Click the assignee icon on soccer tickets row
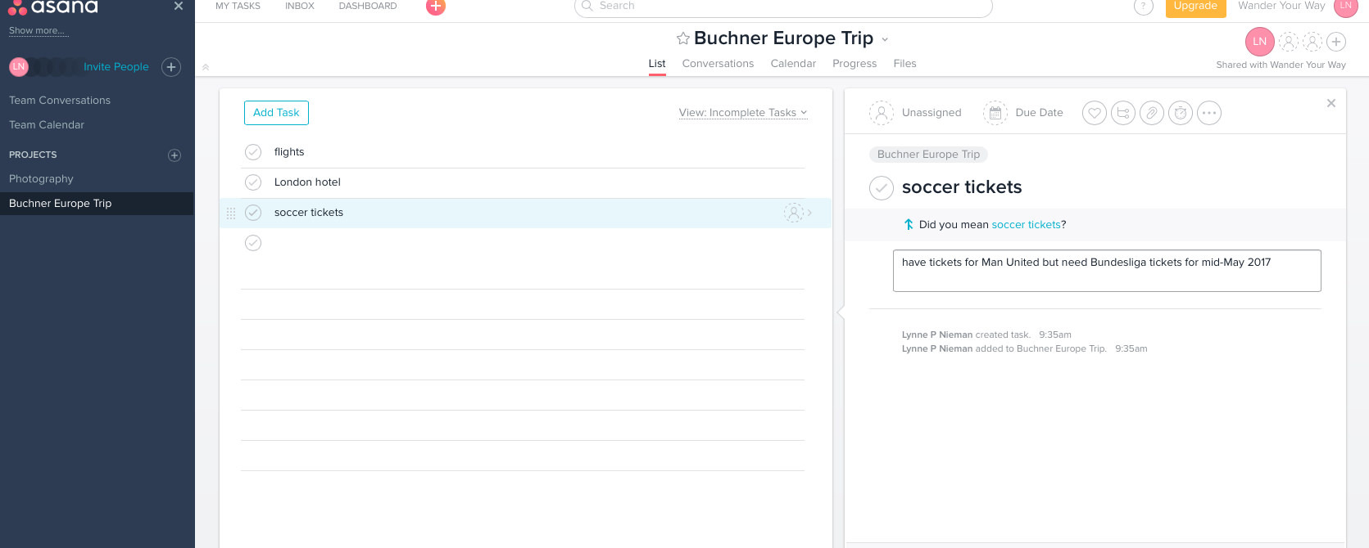 pyautogui.click(x=793, y=213)
